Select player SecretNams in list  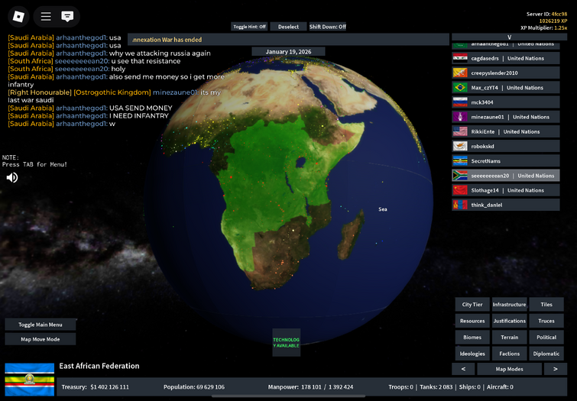506,161
